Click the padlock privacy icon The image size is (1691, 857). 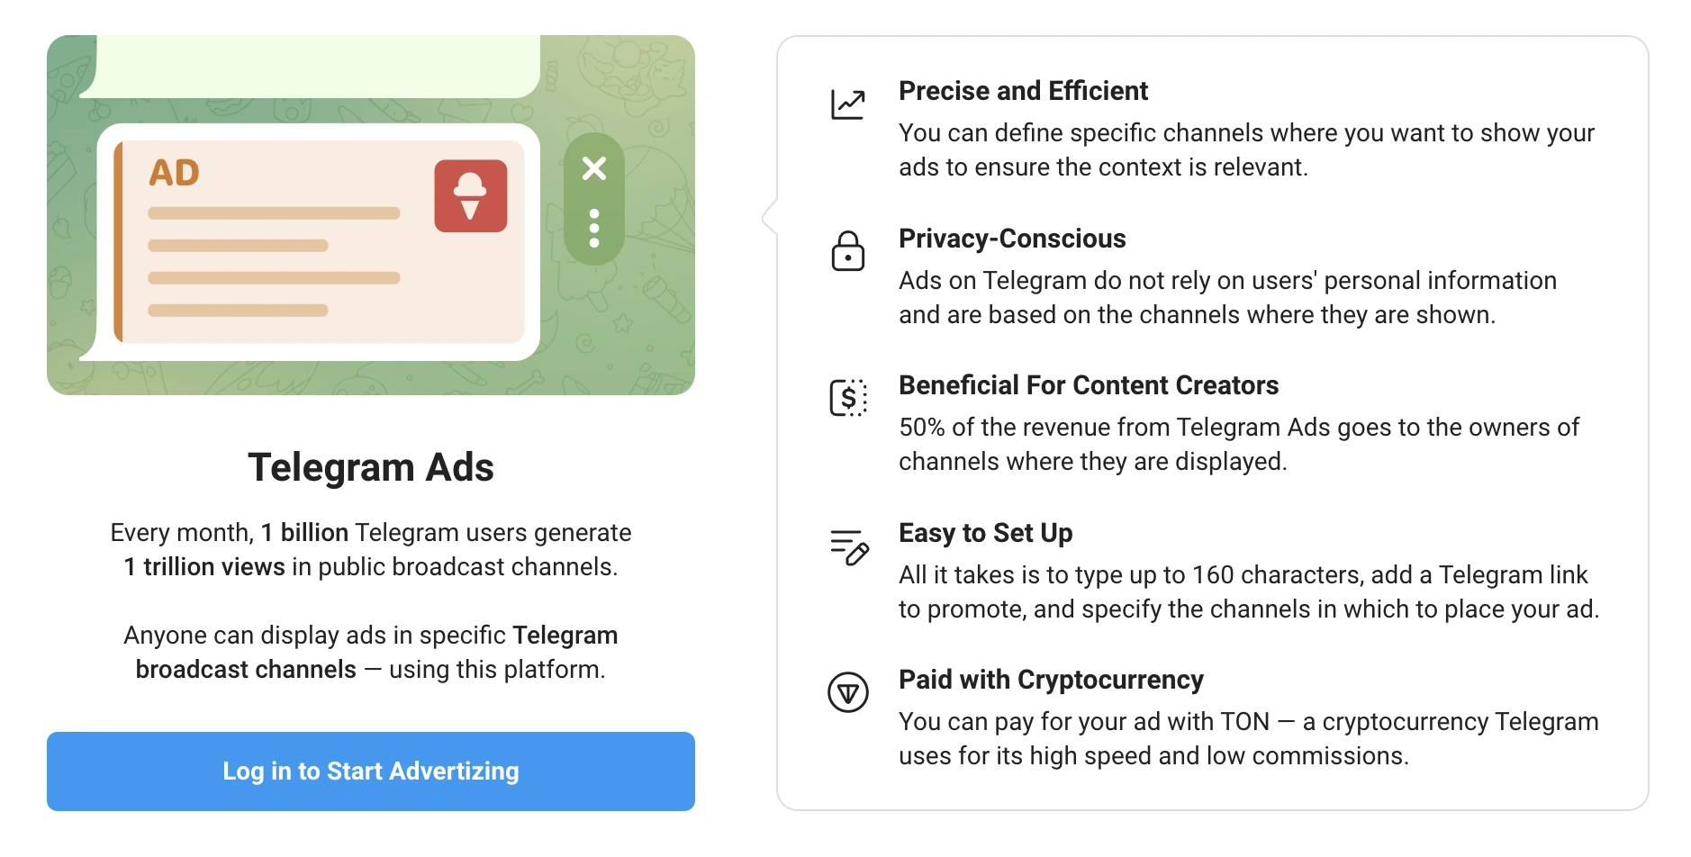point(847,251)
